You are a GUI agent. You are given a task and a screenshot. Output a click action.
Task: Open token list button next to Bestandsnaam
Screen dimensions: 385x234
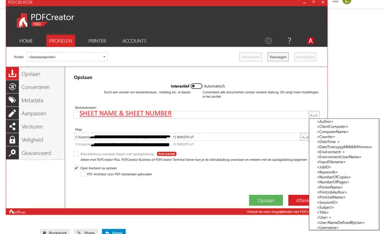coord(314,115)
